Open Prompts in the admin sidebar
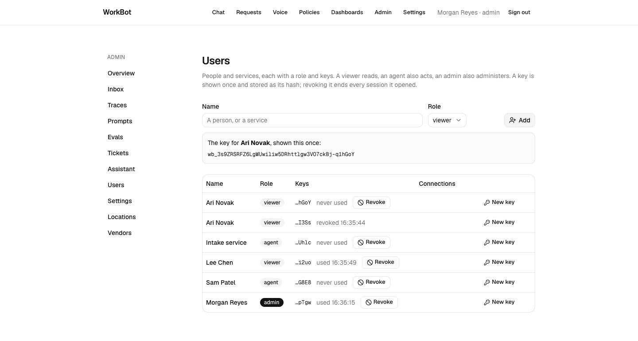 [120, 121]
